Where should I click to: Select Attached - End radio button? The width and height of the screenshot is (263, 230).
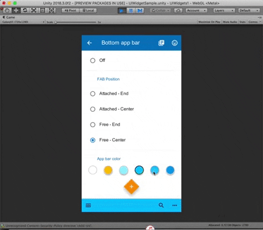(x=93, y=94)
